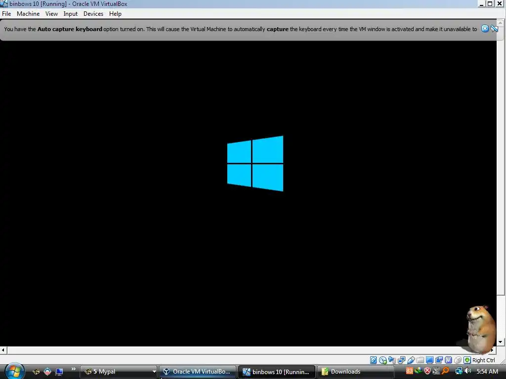Click the red security shield tray icon
The width and height of the screenshot is (506, 379).
click(427, 371)
